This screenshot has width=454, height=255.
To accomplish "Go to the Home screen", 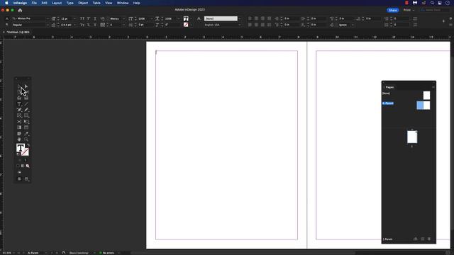I will [x=20, y=10].
